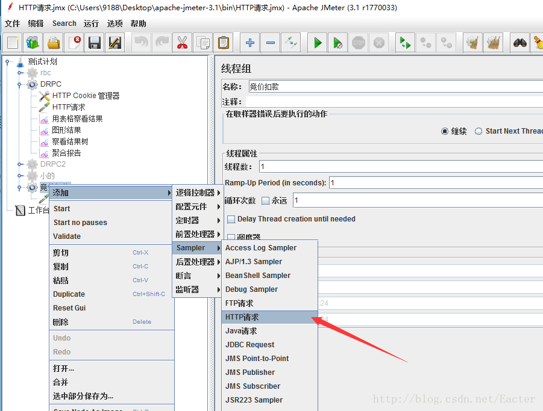Click the Remote Start All icon
The height and width of the screenshot is (411, 543).
(405, 43)
